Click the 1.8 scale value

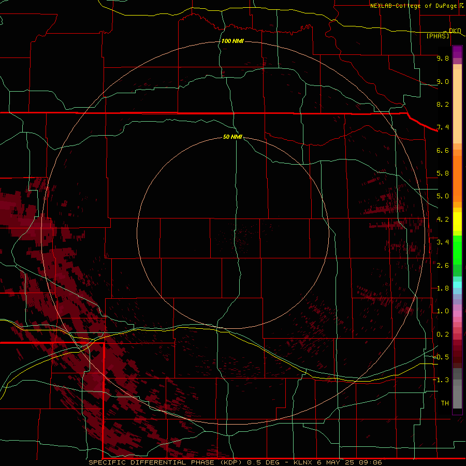click(x=443, y=288)
